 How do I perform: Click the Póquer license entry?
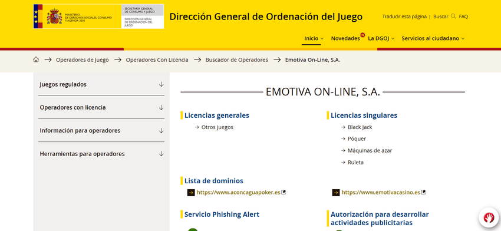point(357,138)
